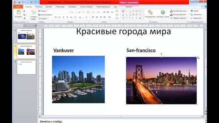Image resolution: width=219 pixels, height=123 pixels.
Task: Open change case (Aa) dropdown
Action: pyautogui.click(x=80, y=17)
